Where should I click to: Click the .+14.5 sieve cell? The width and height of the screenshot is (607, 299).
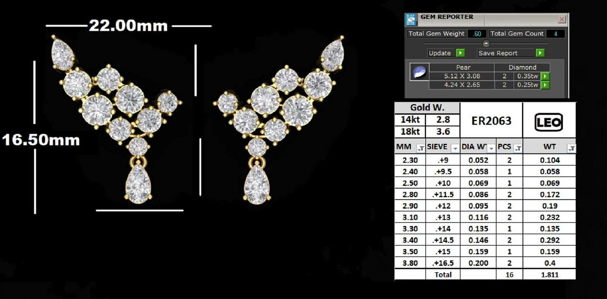pos(443,240)
